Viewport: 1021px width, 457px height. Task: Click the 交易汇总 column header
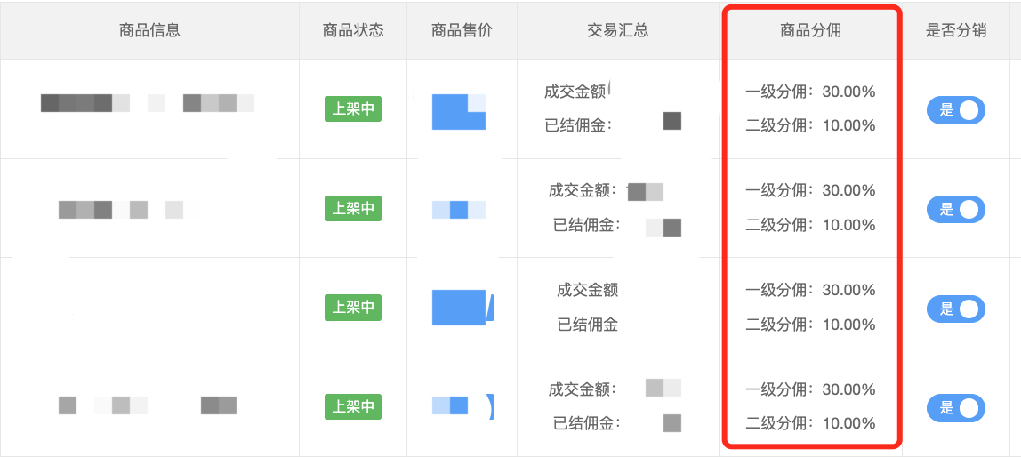[618, 30]
